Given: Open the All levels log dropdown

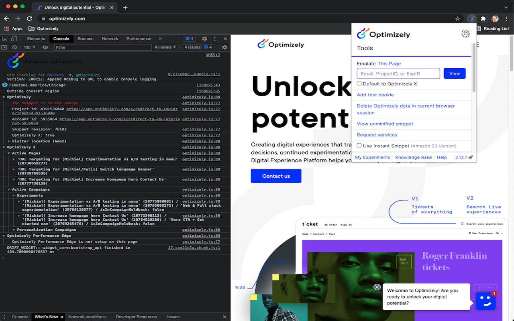Looking at the screenshot, I should [x=165, y=47].
